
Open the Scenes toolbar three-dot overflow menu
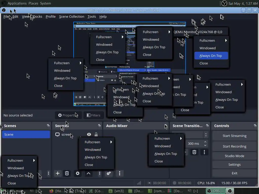click(48, 173)
